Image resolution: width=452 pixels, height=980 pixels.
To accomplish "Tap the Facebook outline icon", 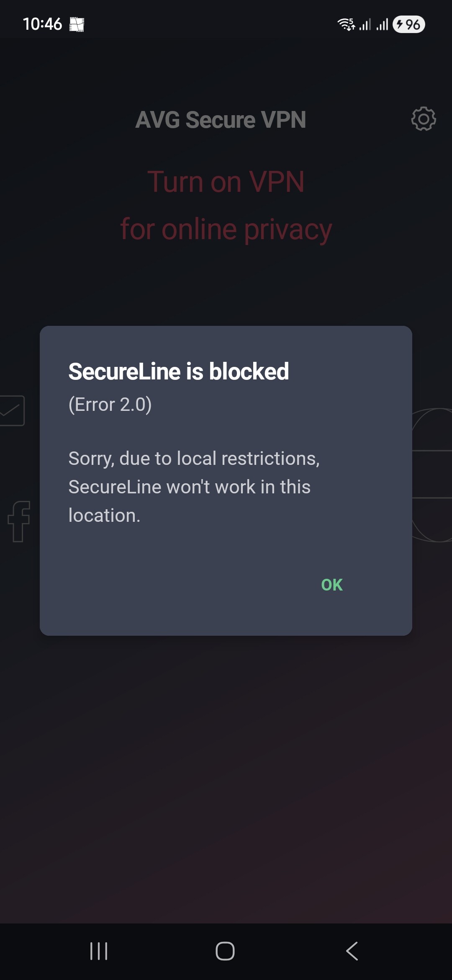I will (x=19, y=521).
